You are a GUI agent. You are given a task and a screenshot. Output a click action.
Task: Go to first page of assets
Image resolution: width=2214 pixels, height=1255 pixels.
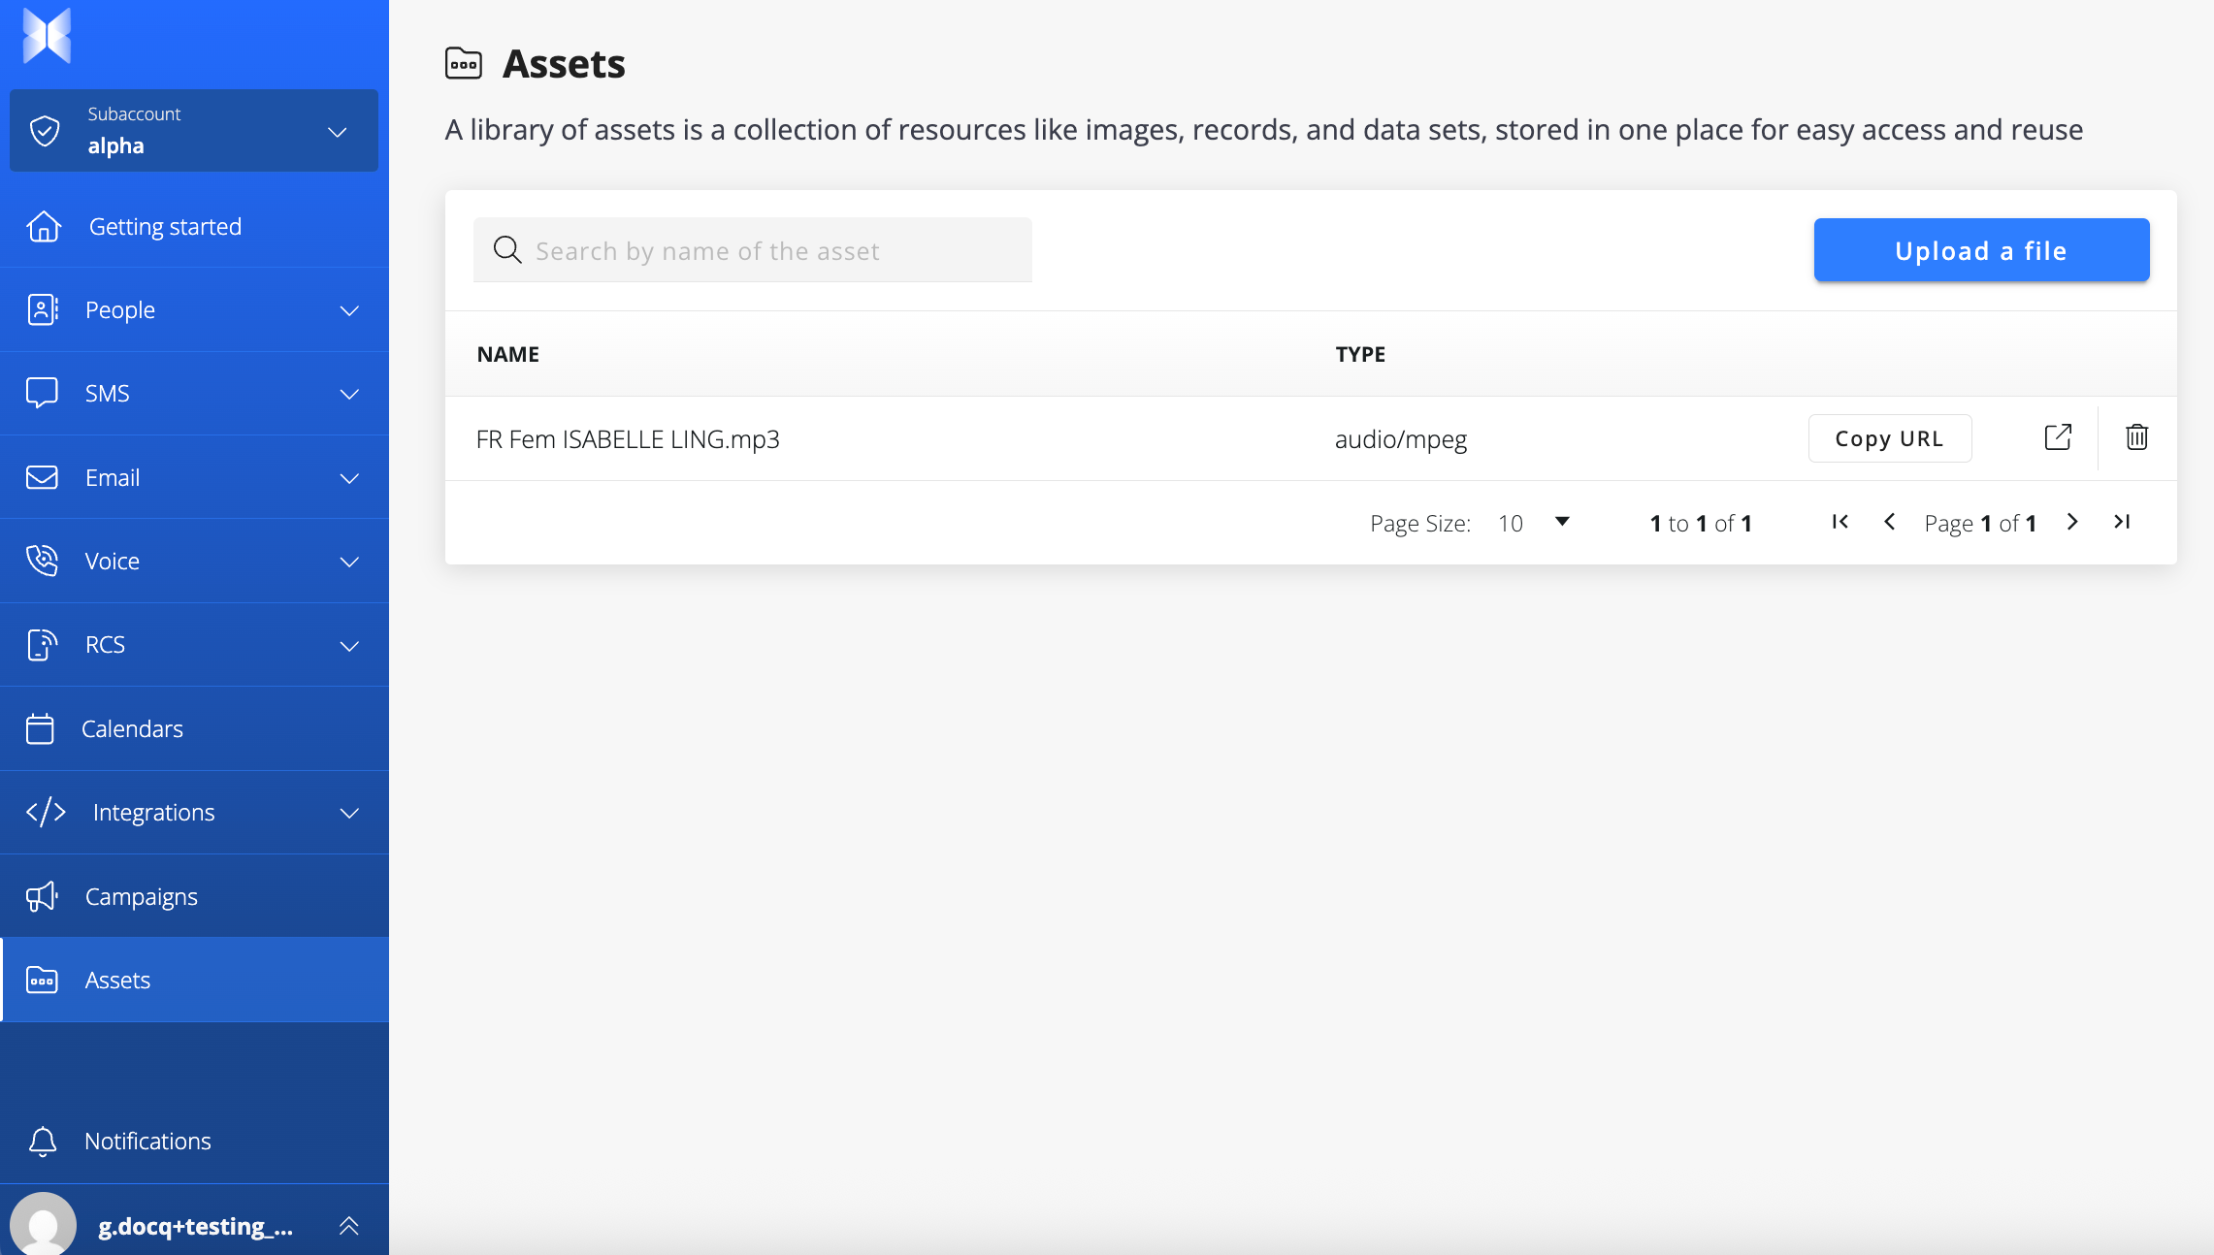coord(1840,522)
